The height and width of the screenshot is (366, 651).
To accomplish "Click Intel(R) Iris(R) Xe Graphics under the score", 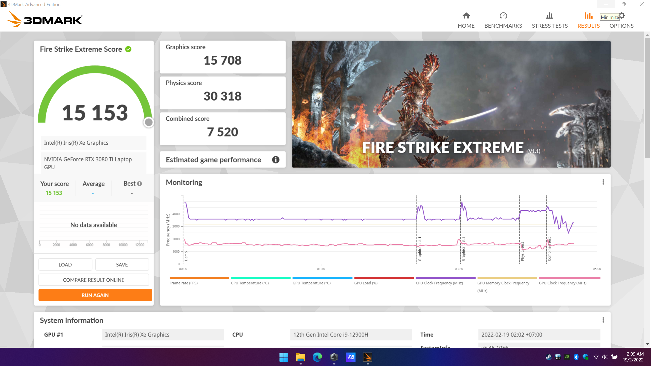I will tap(94, 143).
